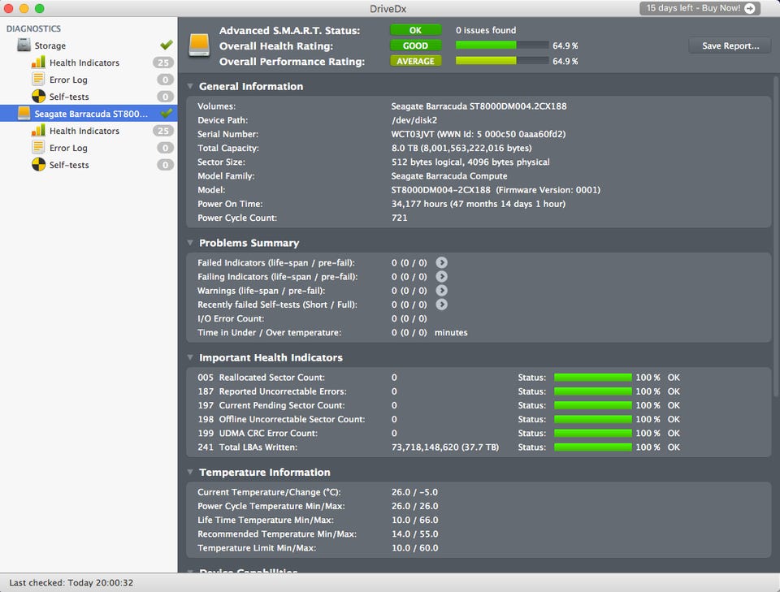Open details arrow for Failing Indicators

pos(441,276)
